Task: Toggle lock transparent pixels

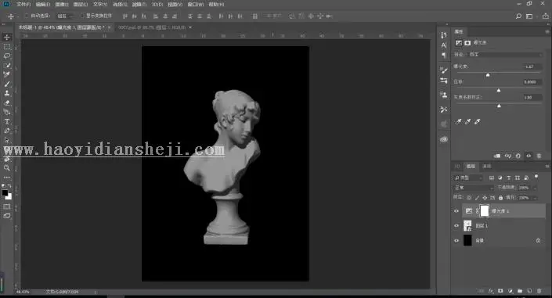Action: [469, 198]
